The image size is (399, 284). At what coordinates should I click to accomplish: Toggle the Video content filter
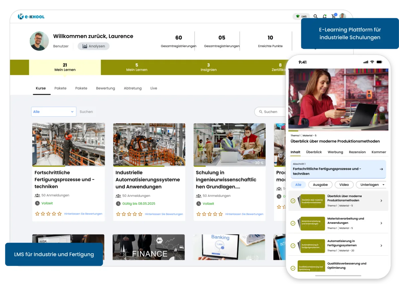coord(344,185)
